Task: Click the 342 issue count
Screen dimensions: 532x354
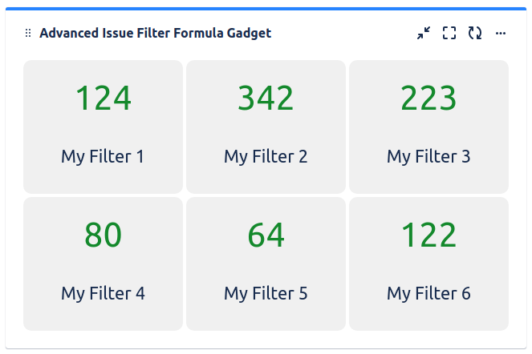Action: pos(266,99)
